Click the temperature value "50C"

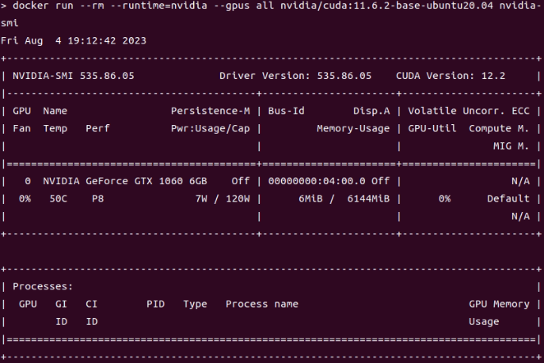[x=59, y=199]
